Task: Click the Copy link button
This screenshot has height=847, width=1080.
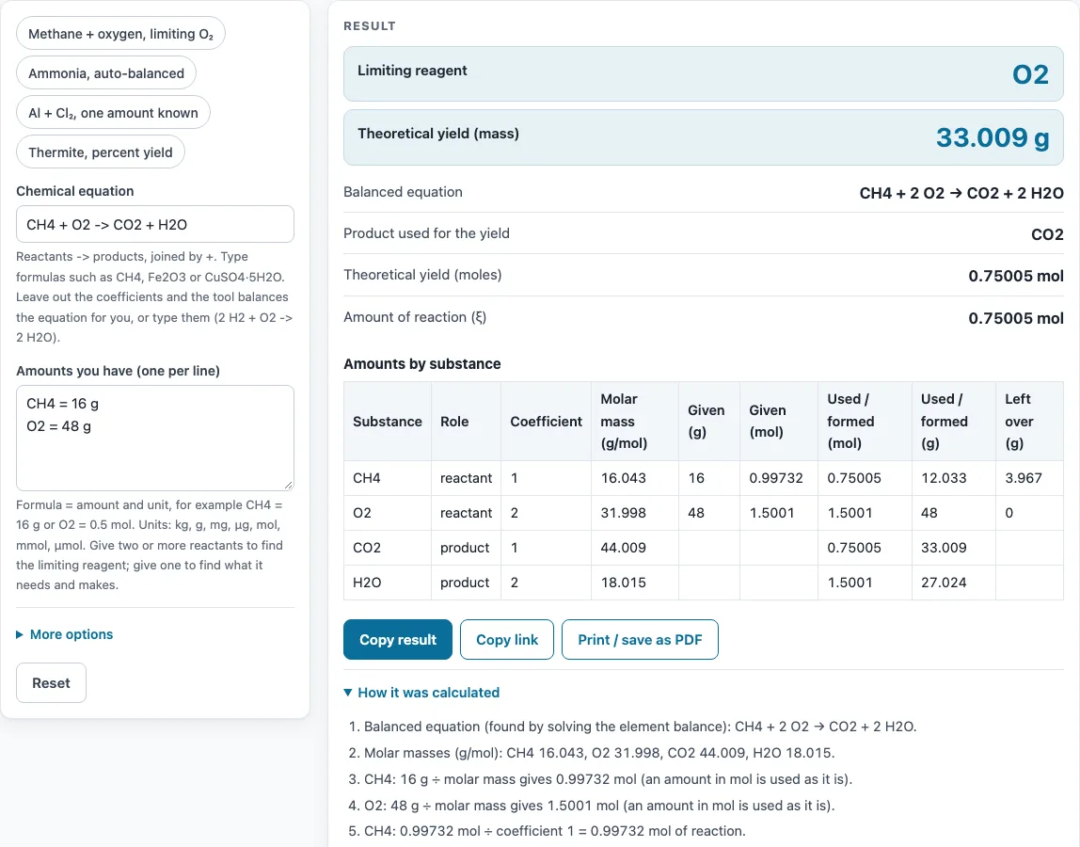Action: (x=507, y=640)
